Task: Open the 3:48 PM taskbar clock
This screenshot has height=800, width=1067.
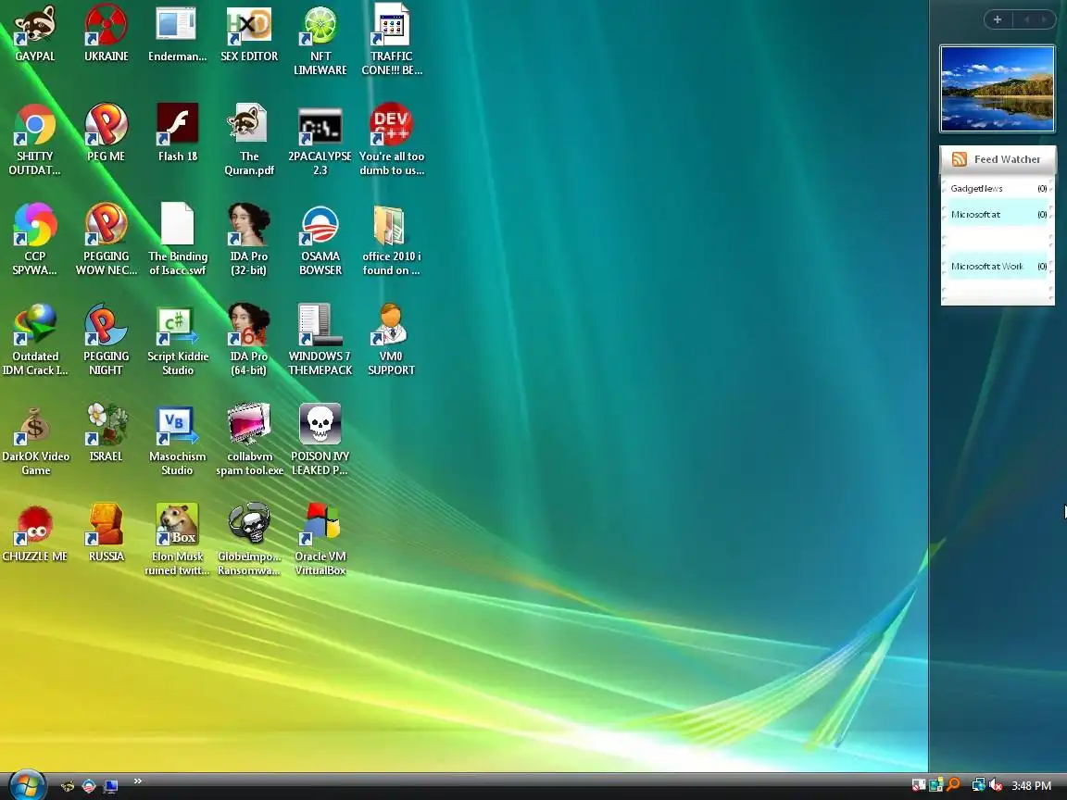Action: click(x=1031, y=786)
